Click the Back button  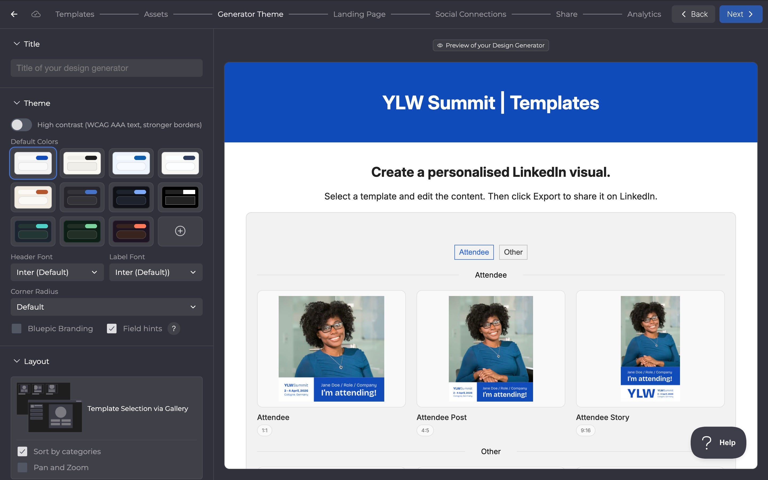[693, 14]
